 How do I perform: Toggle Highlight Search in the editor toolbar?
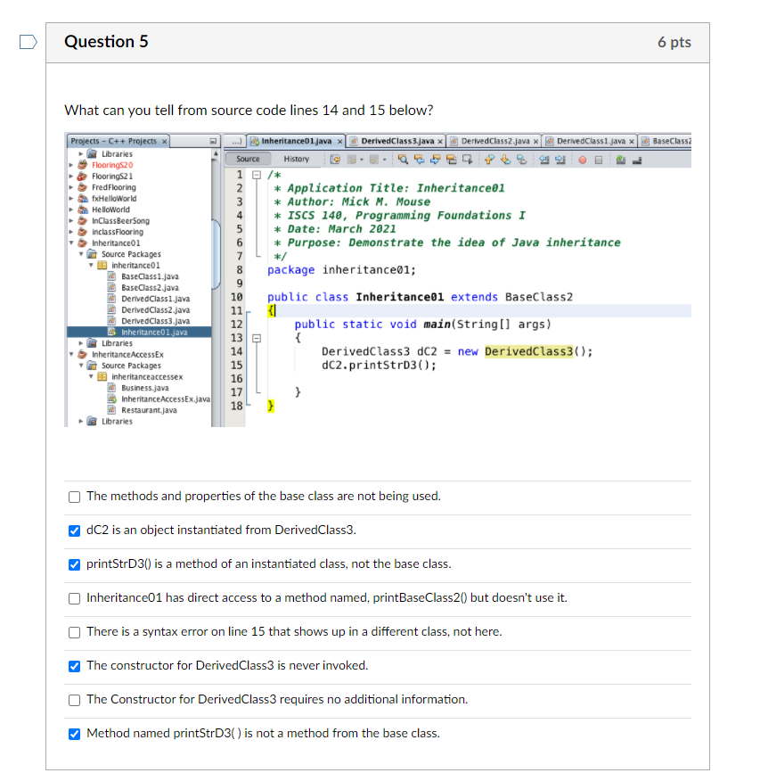coord(450,160)
